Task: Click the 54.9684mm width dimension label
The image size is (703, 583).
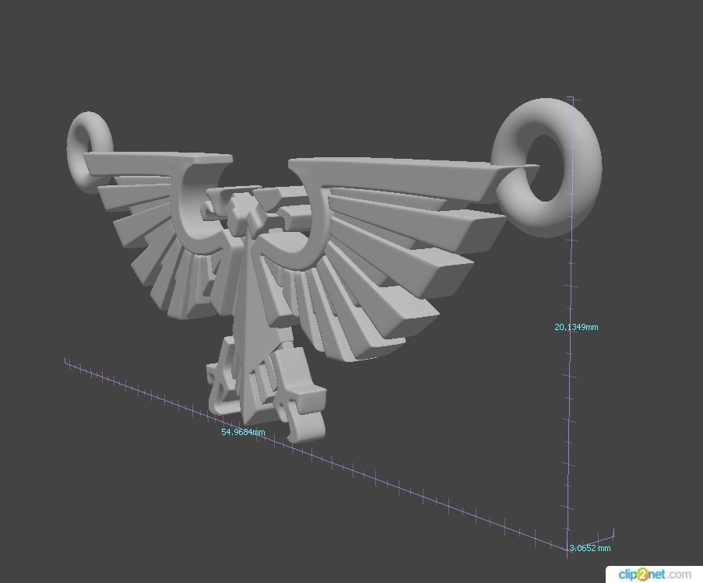Action: 243,432
